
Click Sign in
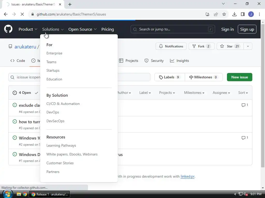click(227, 29)
